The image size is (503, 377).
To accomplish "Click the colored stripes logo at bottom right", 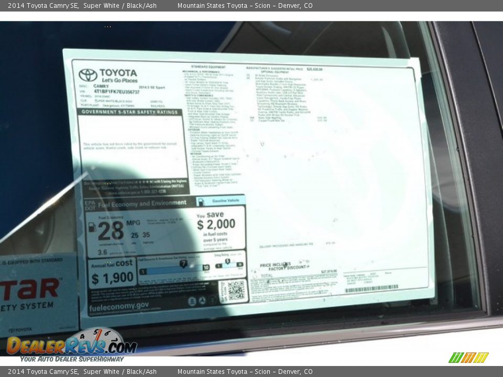I will (468, 358).
